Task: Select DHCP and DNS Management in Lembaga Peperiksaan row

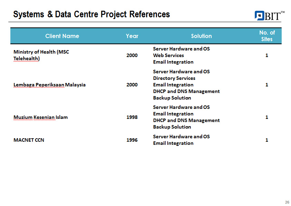Action: tap(186, 91)
